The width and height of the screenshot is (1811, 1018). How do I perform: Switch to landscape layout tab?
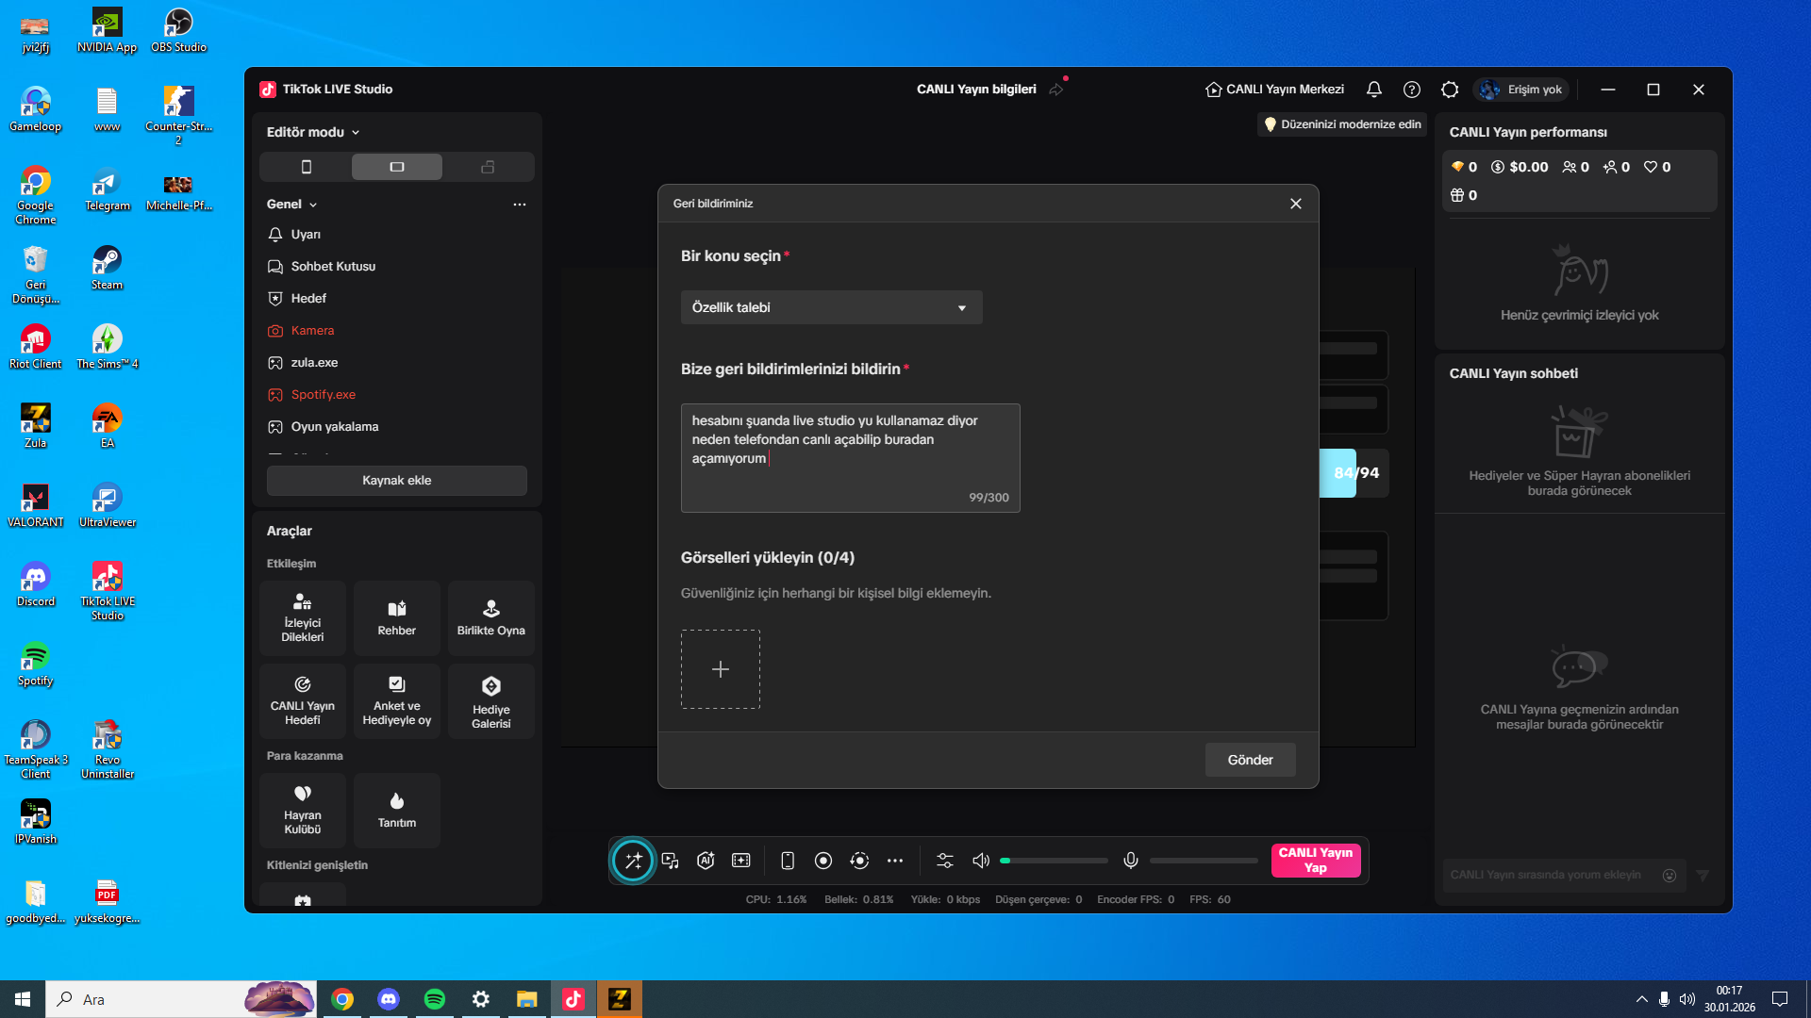pos(397,167)
